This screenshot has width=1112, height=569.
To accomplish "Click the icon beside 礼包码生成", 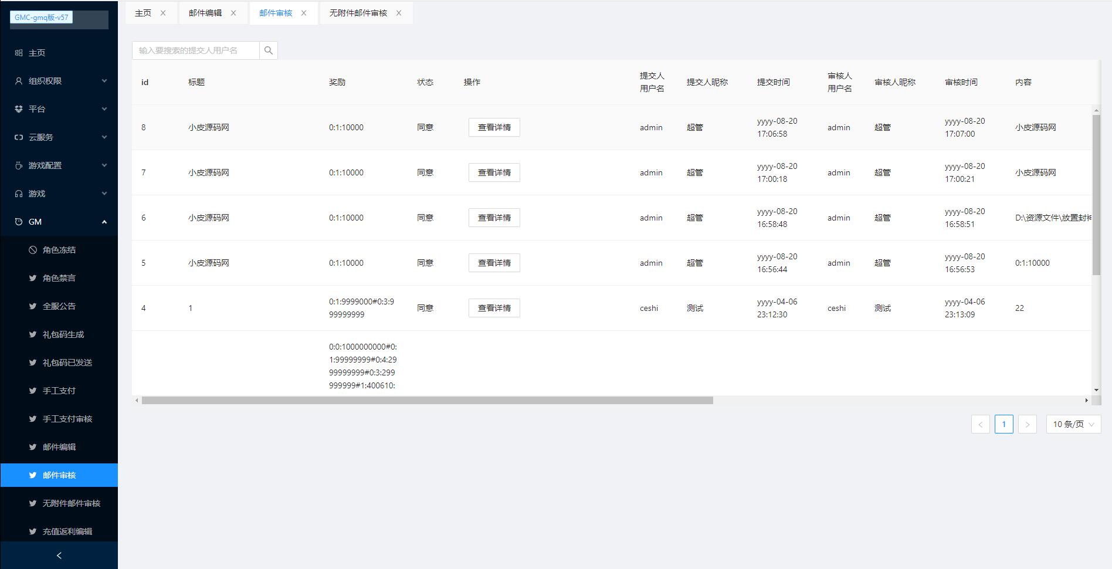I will click(33, 334).
